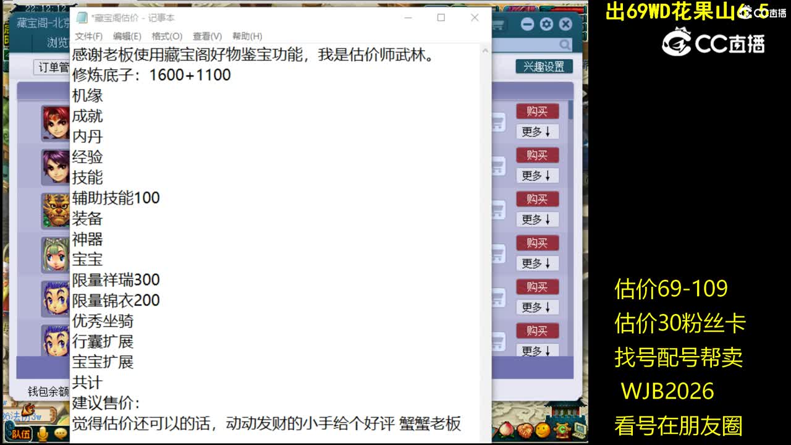Viewport: 791px width, 445px height.
Task: Click the text line 修炼底子：1600+1100
Action: (151, 75)
